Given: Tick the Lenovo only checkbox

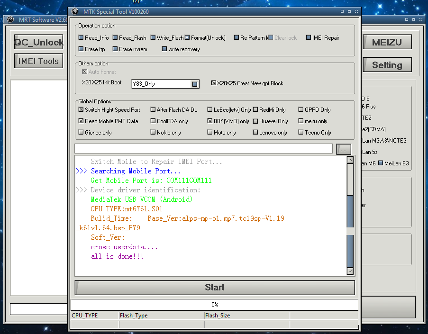Looking at the screenshot, I should coord(255,132).
